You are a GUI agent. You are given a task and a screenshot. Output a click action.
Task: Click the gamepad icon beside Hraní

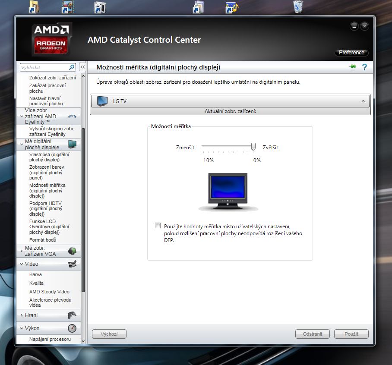click(x=72, y=315)
